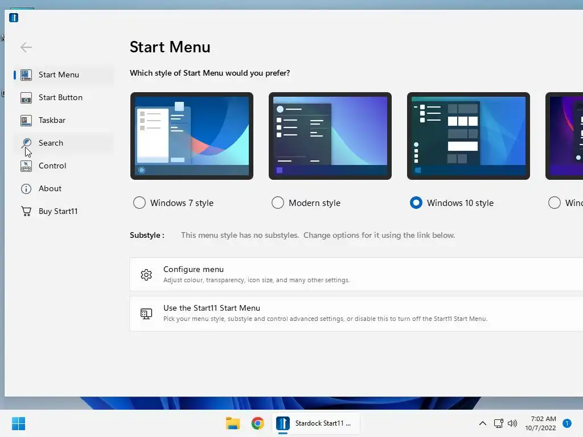Open Configure menu settings

click(356, 274)
